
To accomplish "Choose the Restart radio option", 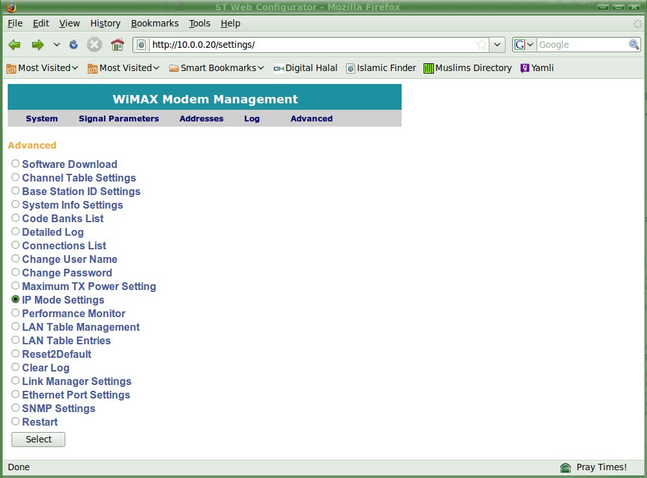I will [x=15, y=422].
